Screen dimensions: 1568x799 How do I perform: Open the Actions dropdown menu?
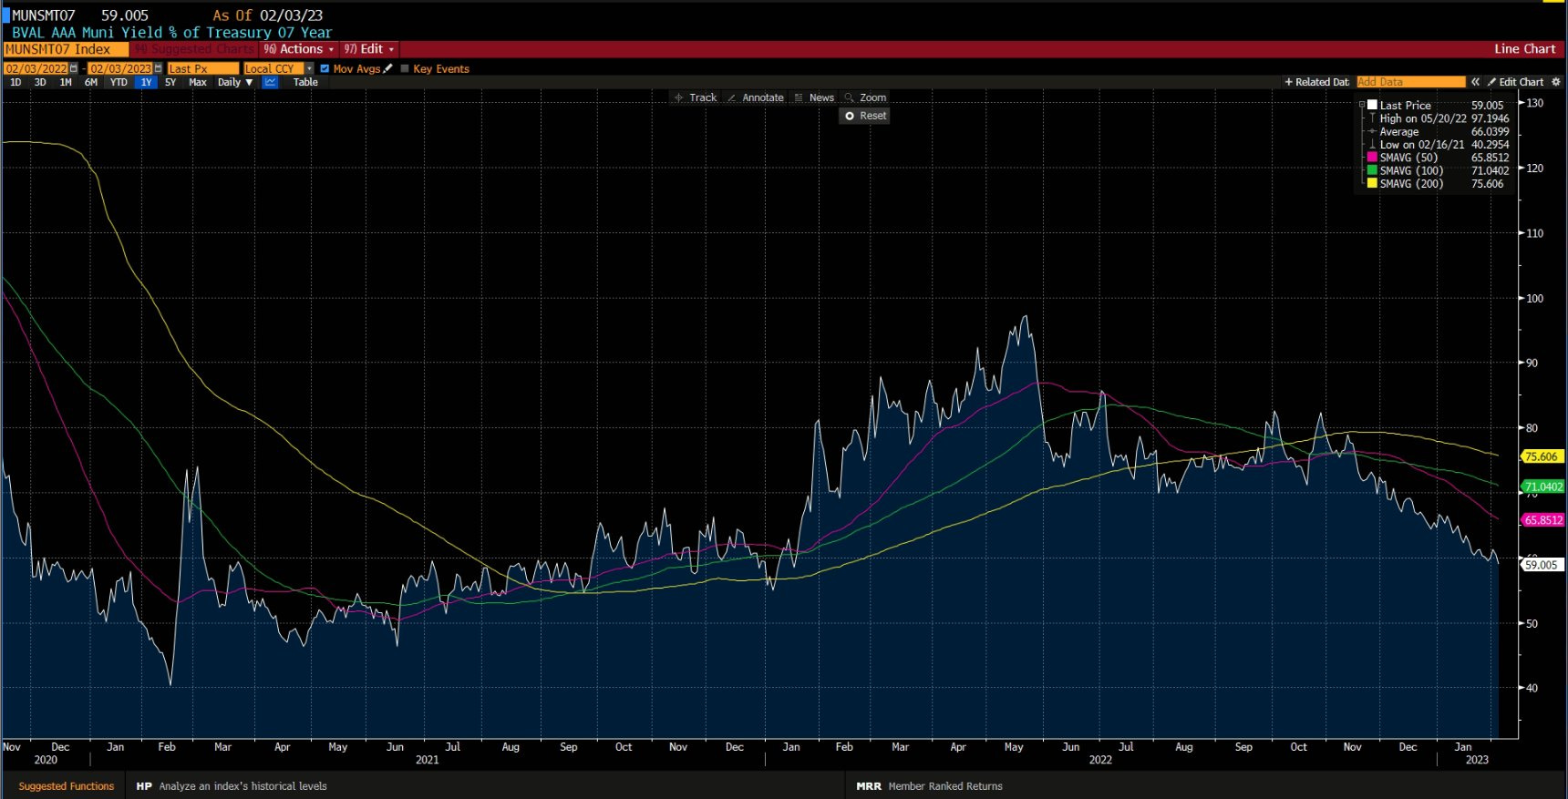click(299, 49)
